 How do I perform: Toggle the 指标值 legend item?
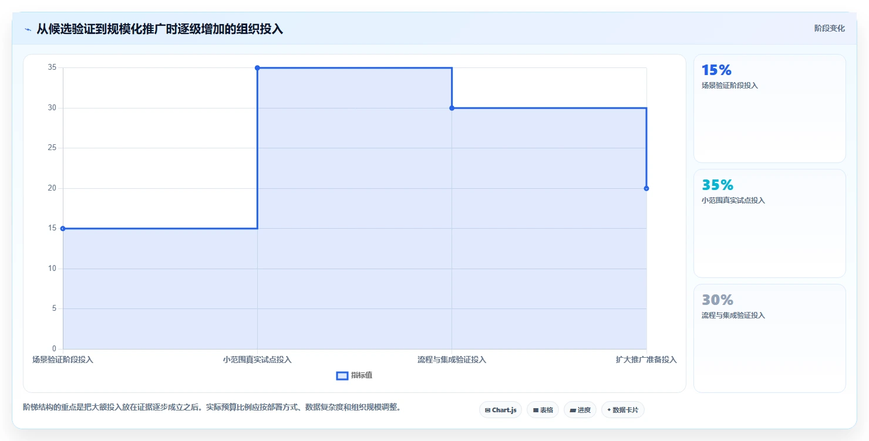pyautogui.click(x=354, y=375)
